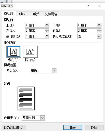Image resolution: width=105 pixels, height=131 pixels.
Task: Click into the 下(B) margin input field
Action: 87,25
